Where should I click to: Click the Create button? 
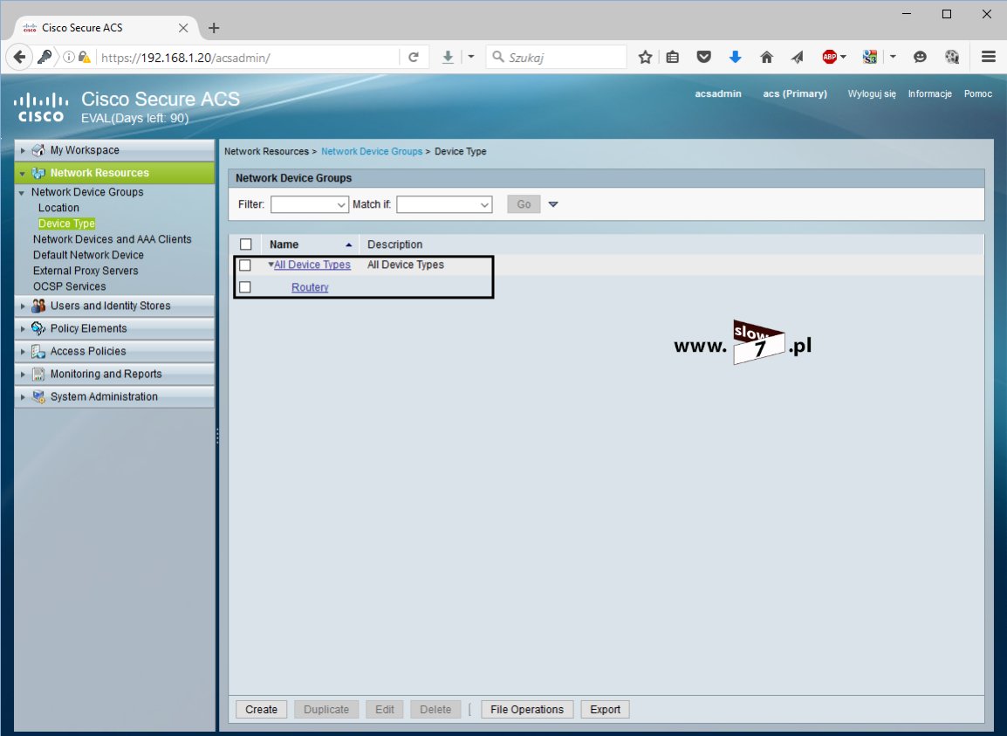[262, 710]
